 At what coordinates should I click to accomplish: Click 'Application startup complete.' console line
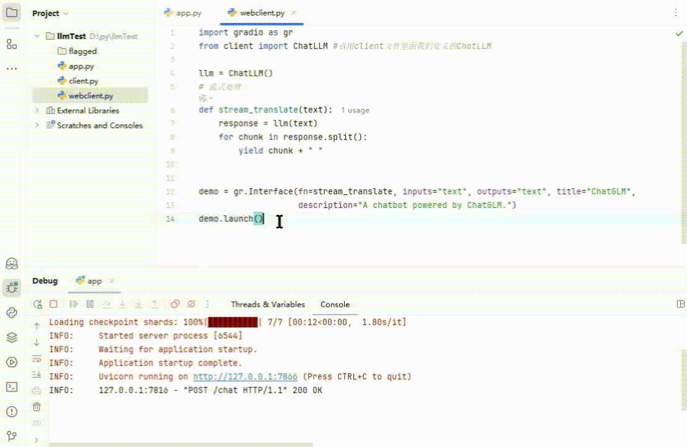[170, 363]
